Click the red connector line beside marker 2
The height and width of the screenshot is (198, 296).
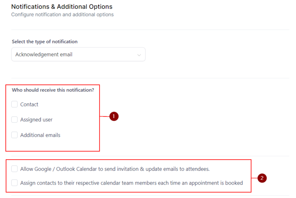[254, 178]
